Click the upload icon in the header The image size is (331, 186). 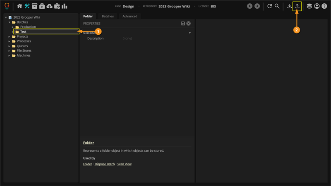pos(297,6)
